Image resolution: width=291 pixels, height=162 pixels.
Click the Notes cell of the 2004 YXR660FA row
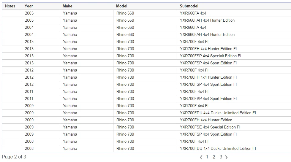pos(12,27)
